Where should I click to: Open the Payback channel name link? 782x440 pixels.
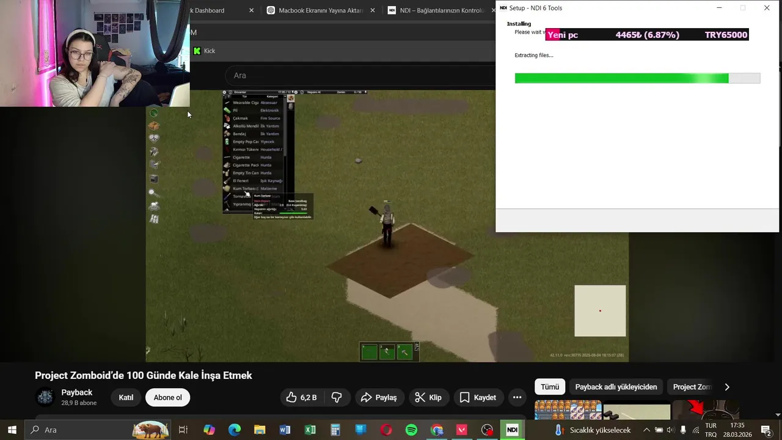click(77, 392)
